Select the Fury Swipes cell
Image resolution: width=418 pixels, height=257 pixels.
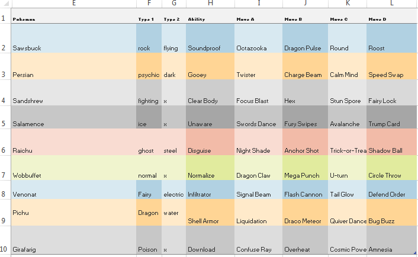pos(306,117)
